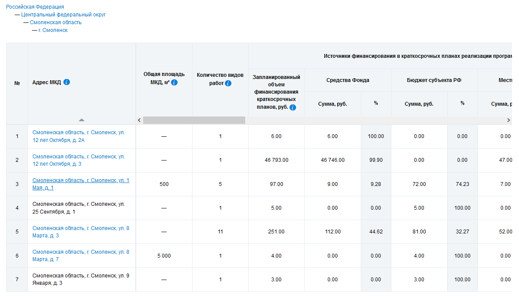Click info icon for Запланированный объем финансирования
The image size is (519, 296).
pos(293,107)
